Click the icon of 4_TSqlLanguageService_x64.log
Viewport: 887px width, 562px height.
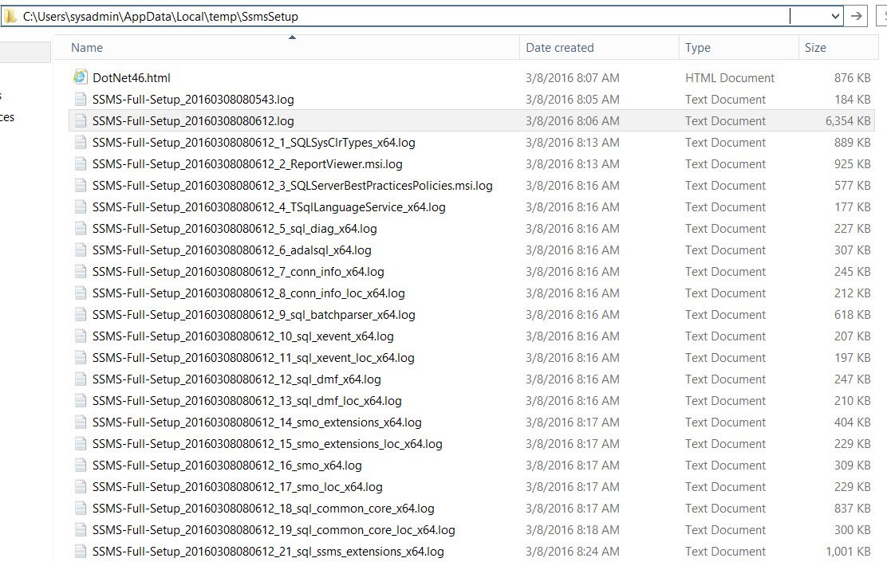coord(81,207)
